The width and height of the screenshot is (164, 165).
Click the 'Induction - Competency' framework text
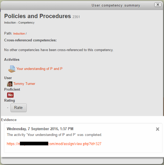click(19, 23)
